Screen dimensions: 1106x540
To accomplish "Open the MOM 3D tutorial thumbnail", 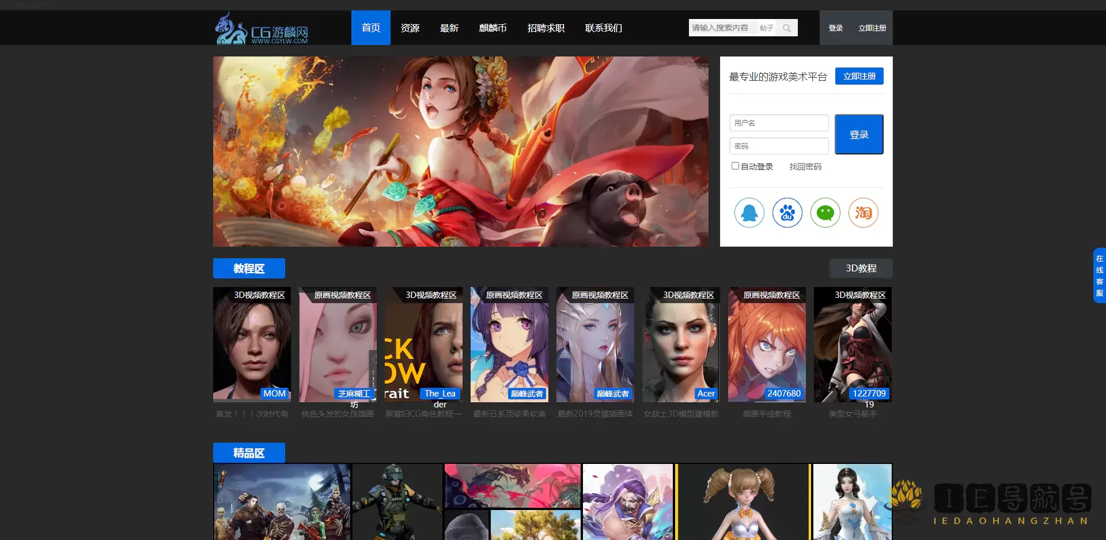I will [x=252, y=345].
